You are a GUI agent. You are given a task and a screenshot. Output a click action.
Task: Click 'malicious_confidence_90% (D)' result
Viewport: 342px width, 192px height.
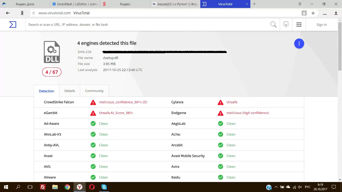click(x=123, y=102)
